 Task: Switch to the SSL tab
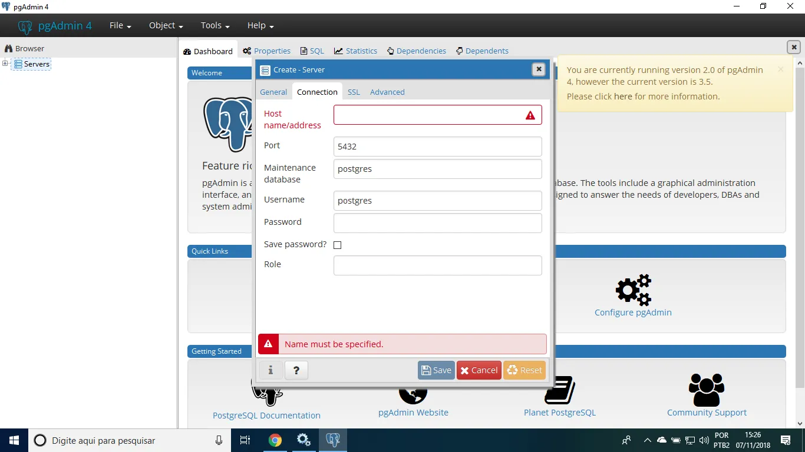(354, 92)
